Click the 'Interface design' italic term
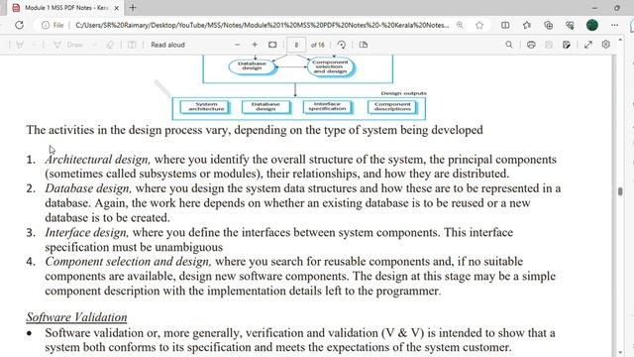The height and width of the screenshot is (357, 634). [x=86, y=233]
